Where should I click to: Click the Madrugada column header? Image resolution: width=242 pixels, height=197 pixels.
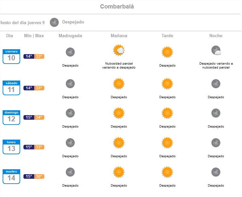pyautogui.click(x=70, y=36)
